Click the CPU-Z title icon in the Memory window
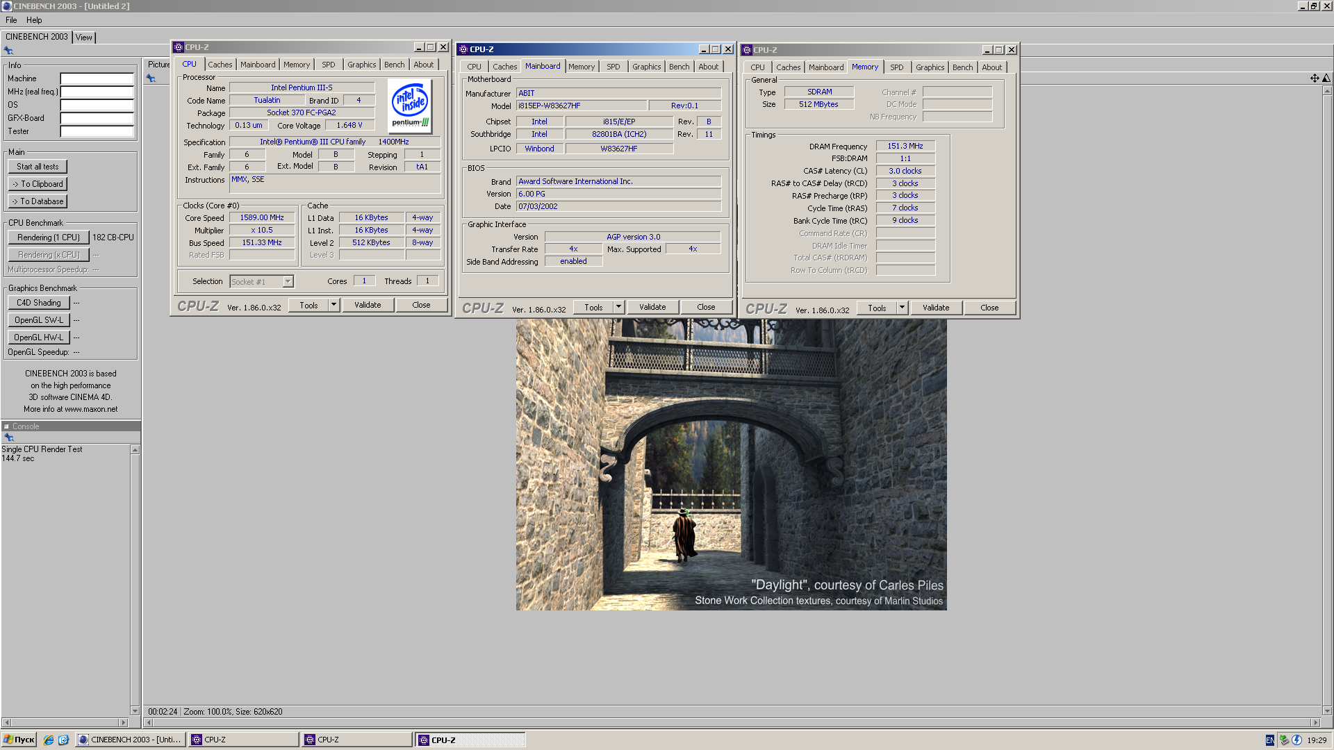This screenshot has width=1334, height=750. [747, 50]
